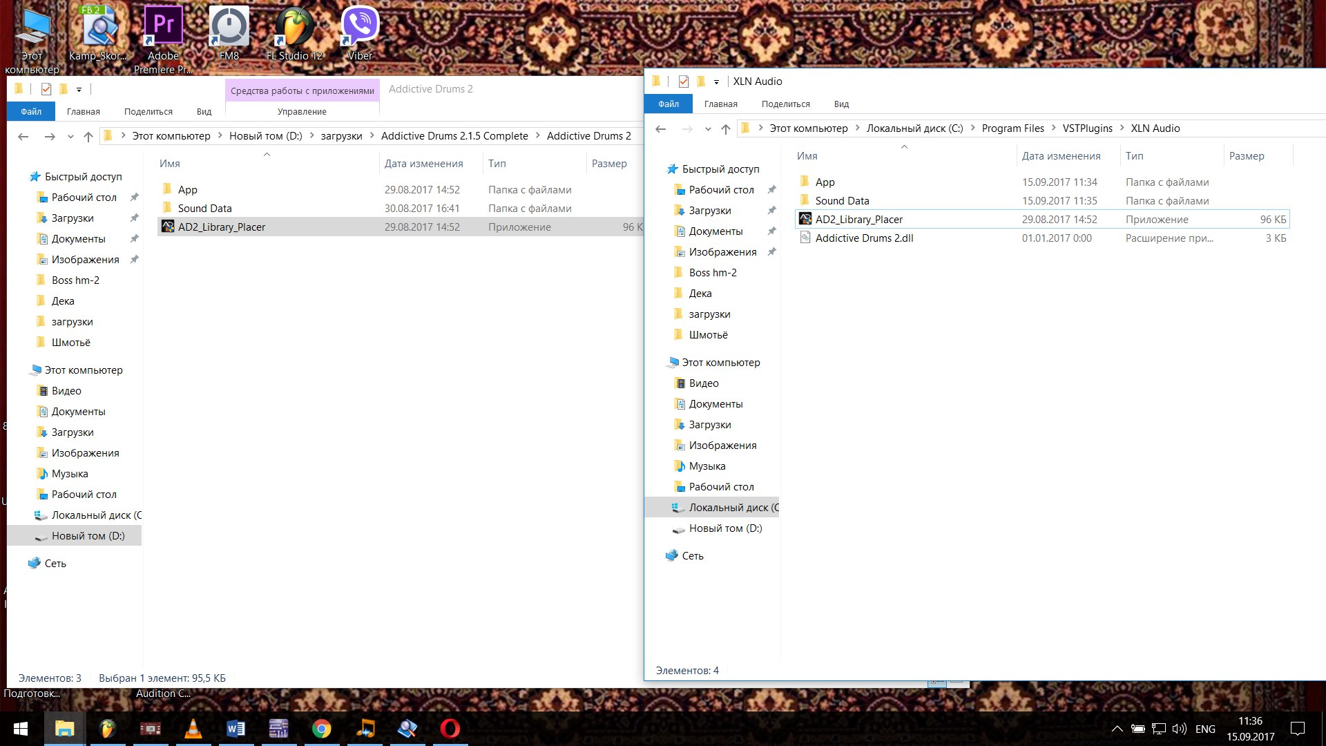Click the Properties quick-access icon in Addictive Drums 2 title bar
This screenshot has height=746, width=1326.
coord(46,89)
